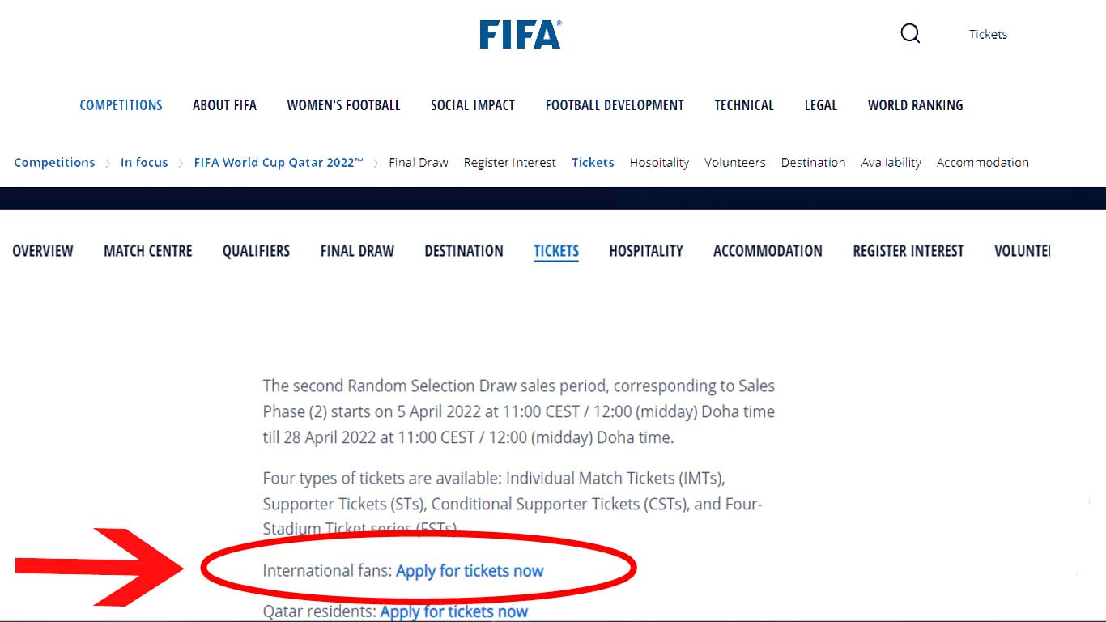Open the Tickets link top right
1106x622 pixels.
click(987, 34)
